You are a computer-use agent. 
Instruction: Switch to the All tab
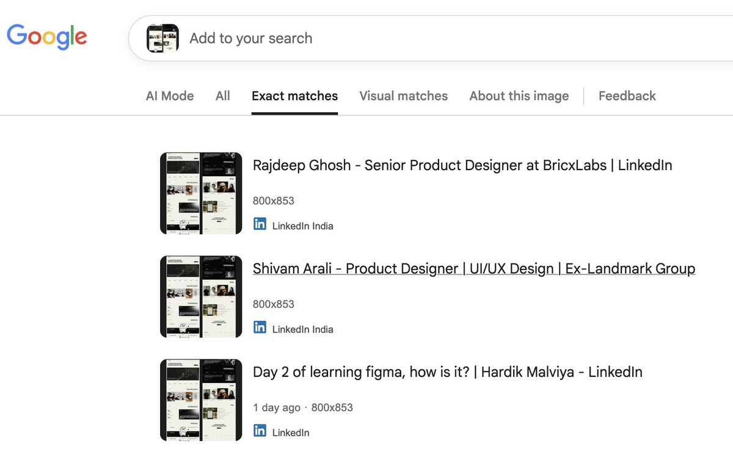(x=223, y=96)
